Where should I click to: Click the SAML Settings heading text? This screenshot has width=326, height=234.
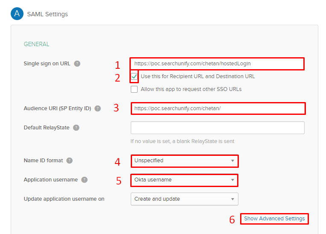(x=47, y=14)
